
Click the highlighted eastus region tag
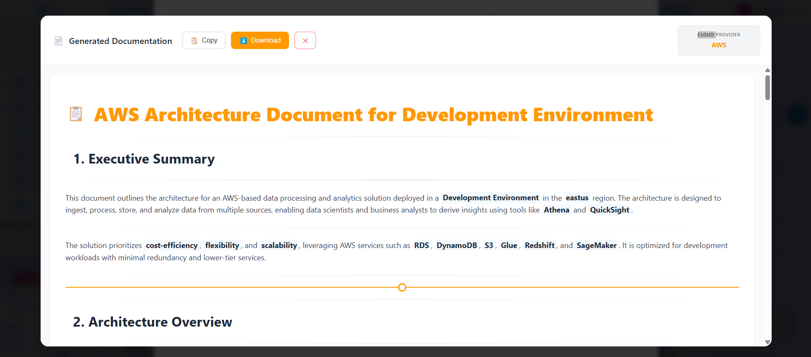(x=577, y=198)
